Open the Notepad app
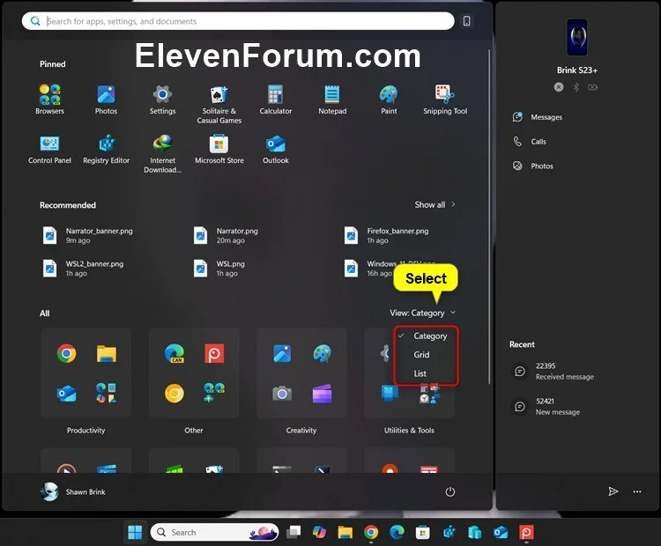This screenshot has height=546, width=661. (332, 100)
